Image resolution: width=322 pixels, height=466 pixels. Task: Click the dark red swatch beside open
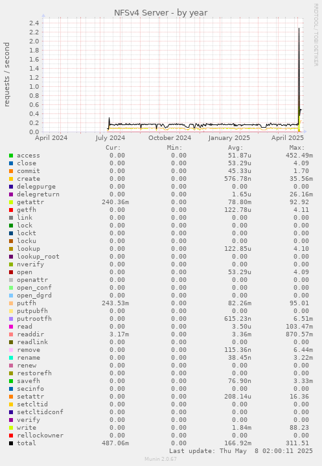click(x=11, y=272)
